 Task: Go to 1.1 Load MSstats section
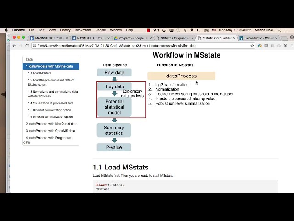click(x=40, y=73)
